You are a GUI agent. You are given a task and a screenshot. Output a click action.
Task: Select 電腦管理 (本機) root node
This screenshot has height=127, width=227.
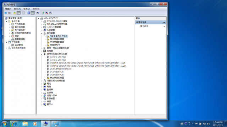(15, 18)
